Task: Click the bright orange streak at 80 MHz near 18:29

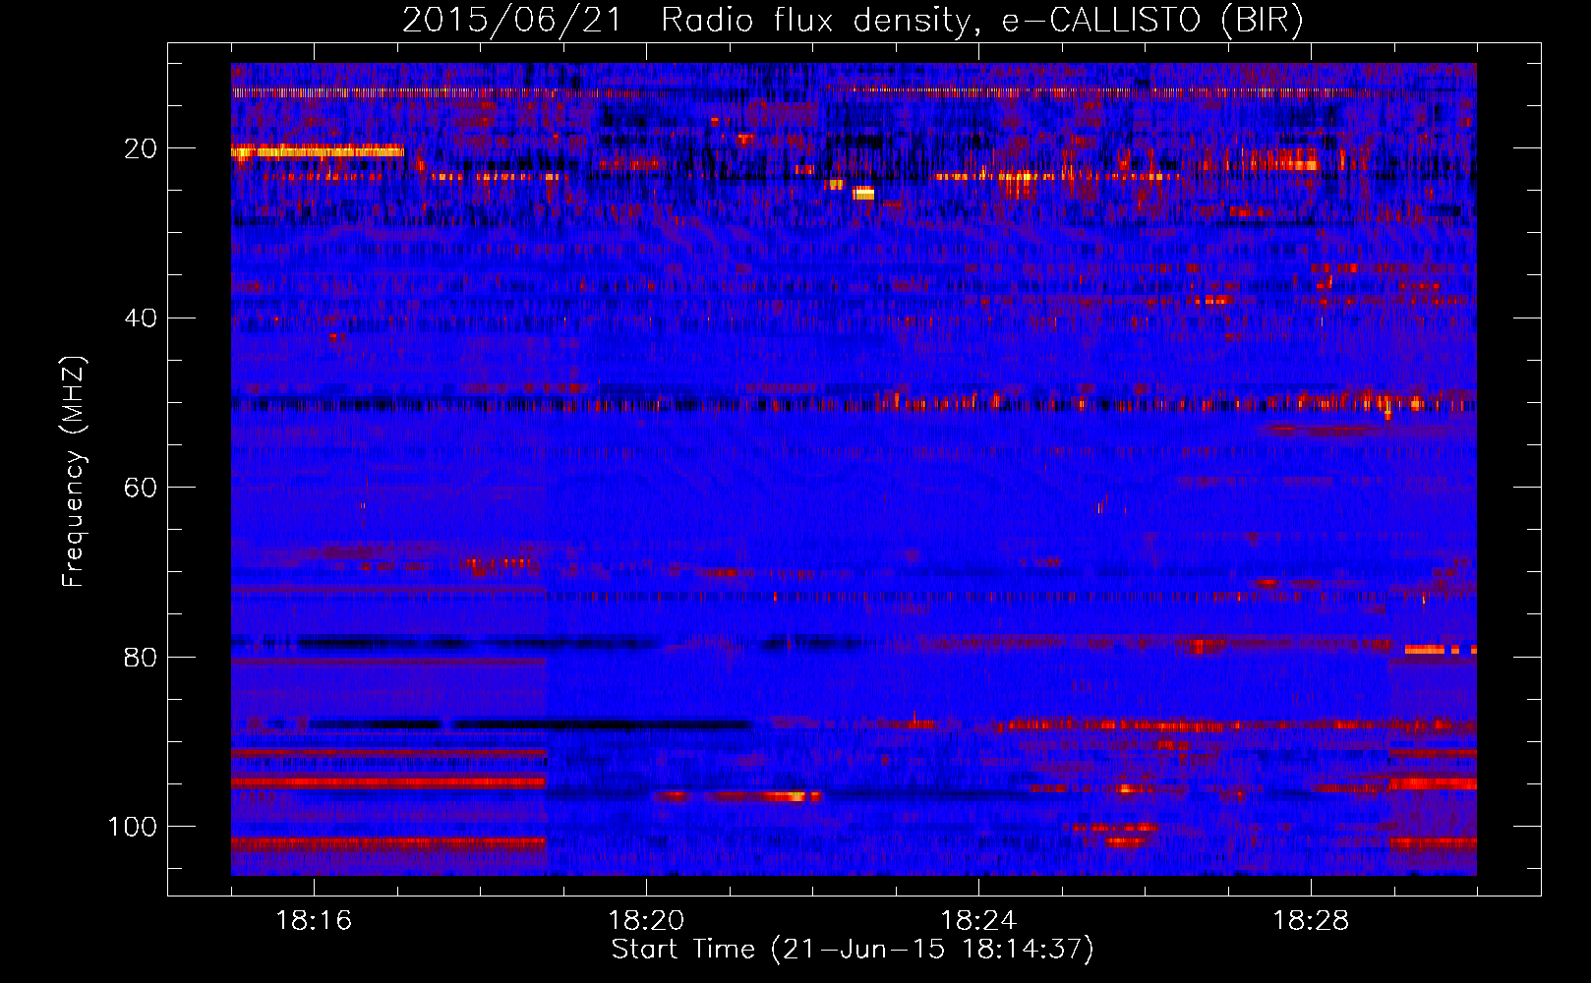Action: tap(1441, 650)
